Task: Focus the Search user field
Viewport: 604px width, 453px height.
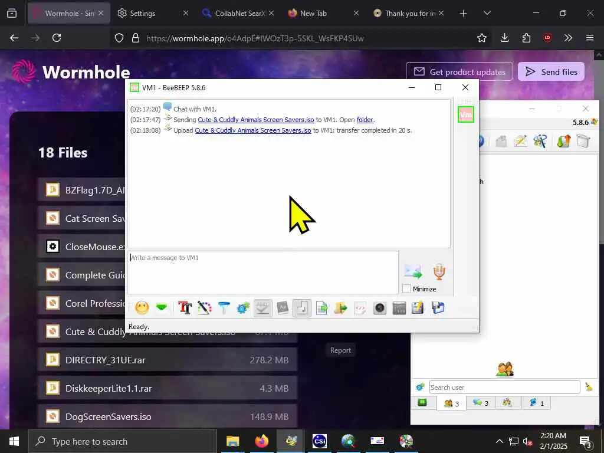Action: (x=505, y=387)
